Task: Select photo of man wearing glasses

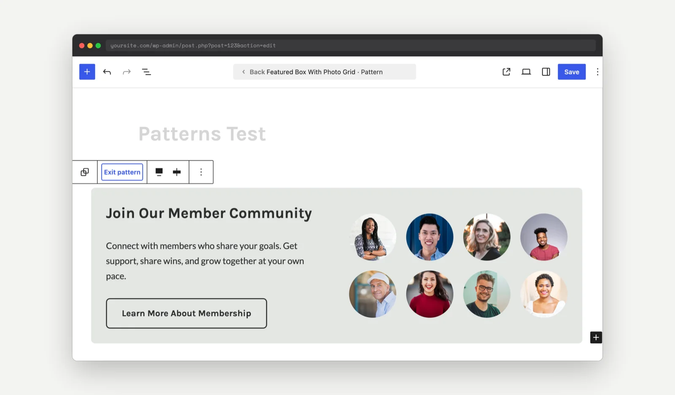Action: (487, 294)
